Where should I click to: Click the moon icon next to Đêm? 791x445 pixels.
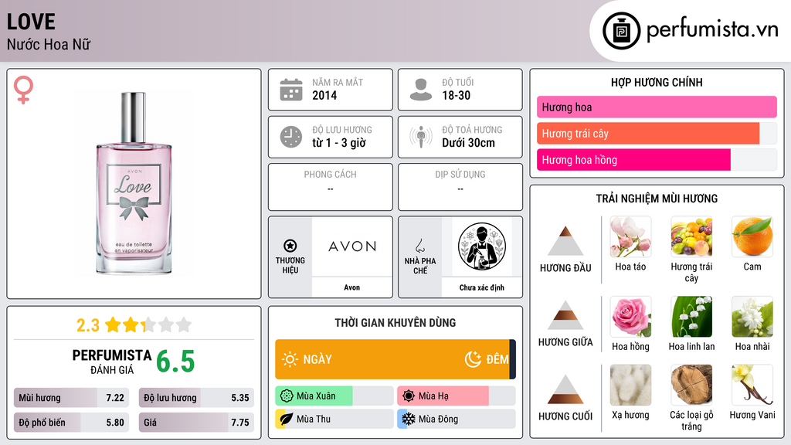coord(473,359)
